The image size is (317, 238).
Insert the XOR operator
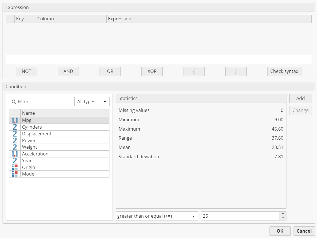coord(152,72)
